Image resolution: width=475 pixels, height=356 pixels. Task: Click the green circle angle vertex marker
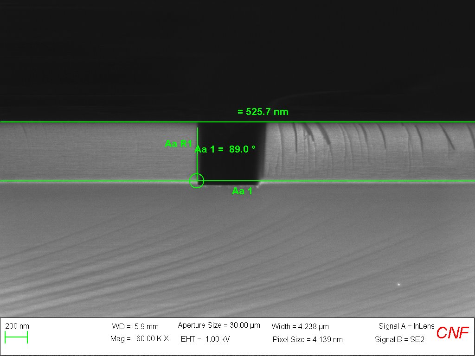[x=197, y=181]
